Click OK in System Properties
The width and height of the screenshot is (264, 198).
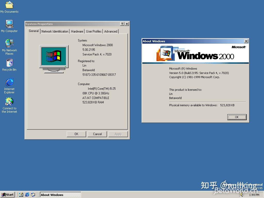tap(76, 134)
